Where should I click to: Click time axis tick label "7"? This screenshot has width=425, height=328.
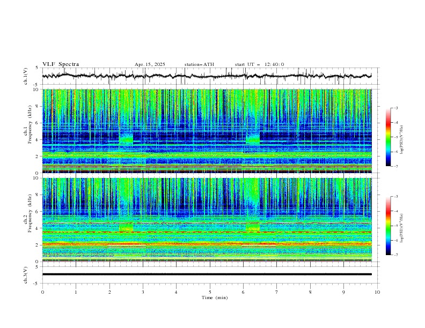click(277, 292)
